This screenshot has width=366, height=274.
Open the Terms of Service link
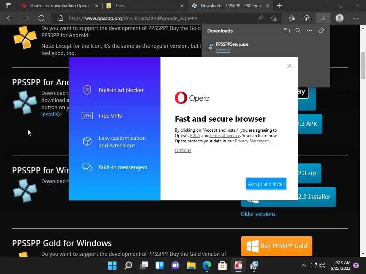click(224, 135)
